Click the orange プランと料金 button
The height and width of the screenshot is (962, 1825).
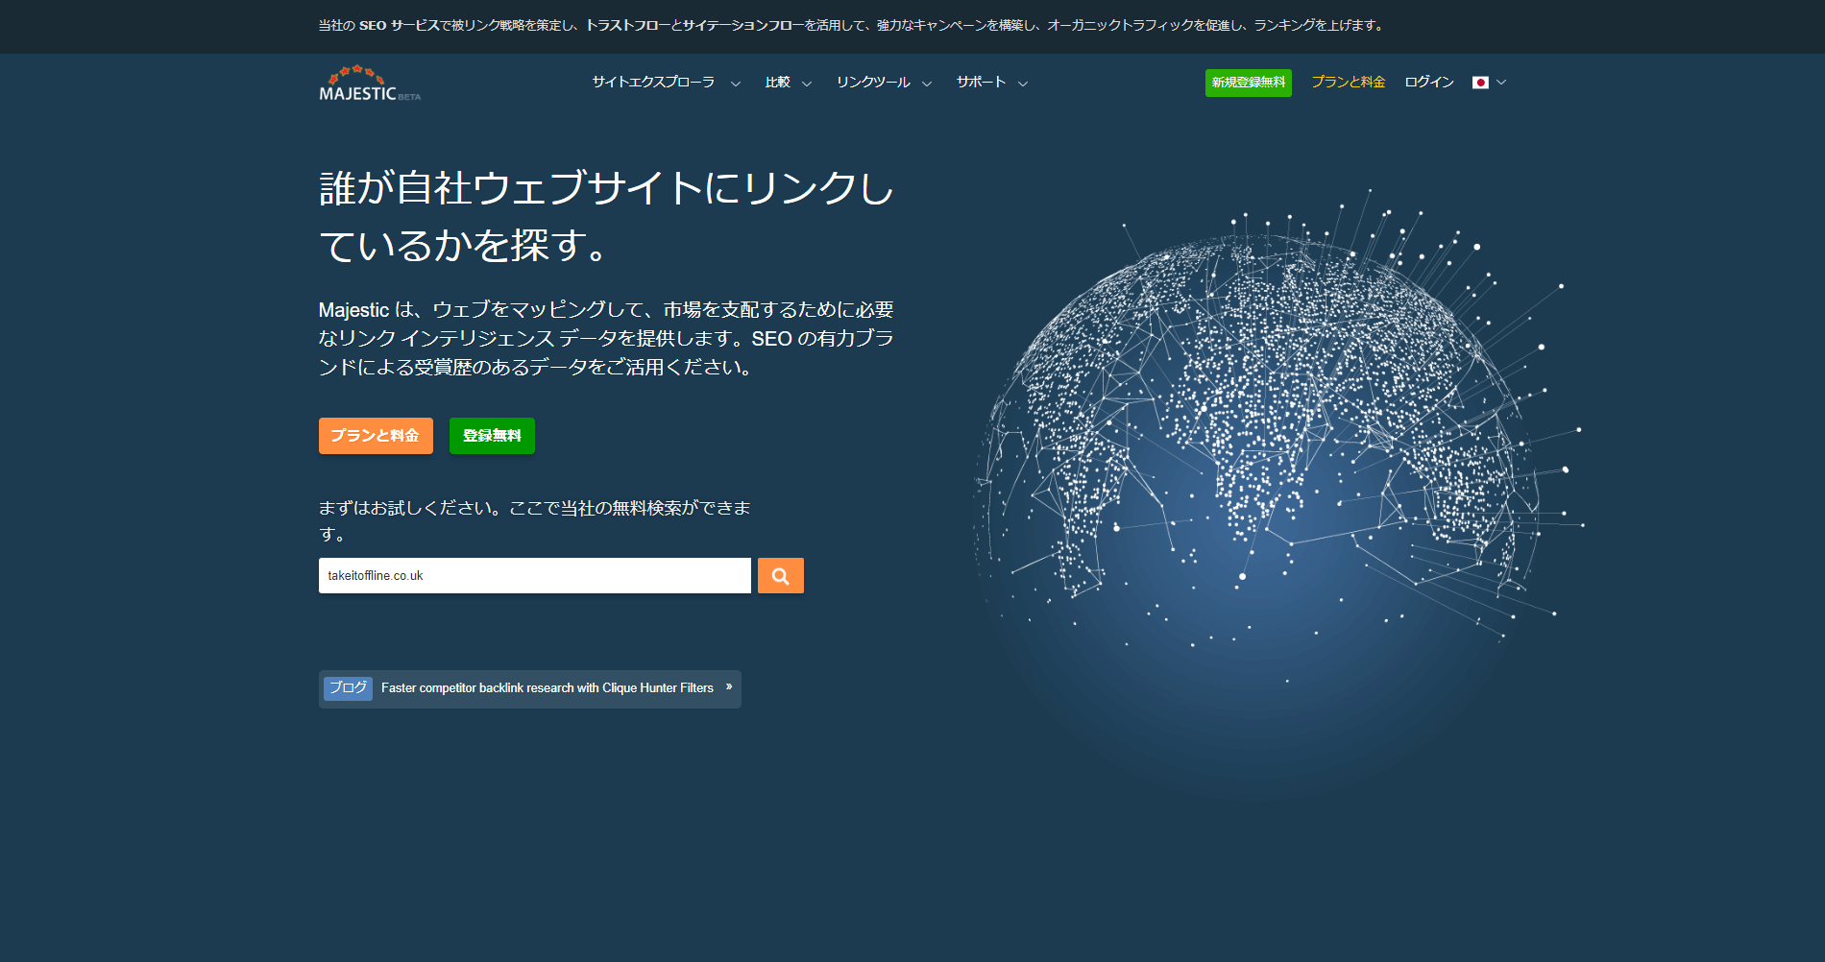pyautogui.click(x=376, y=436)
